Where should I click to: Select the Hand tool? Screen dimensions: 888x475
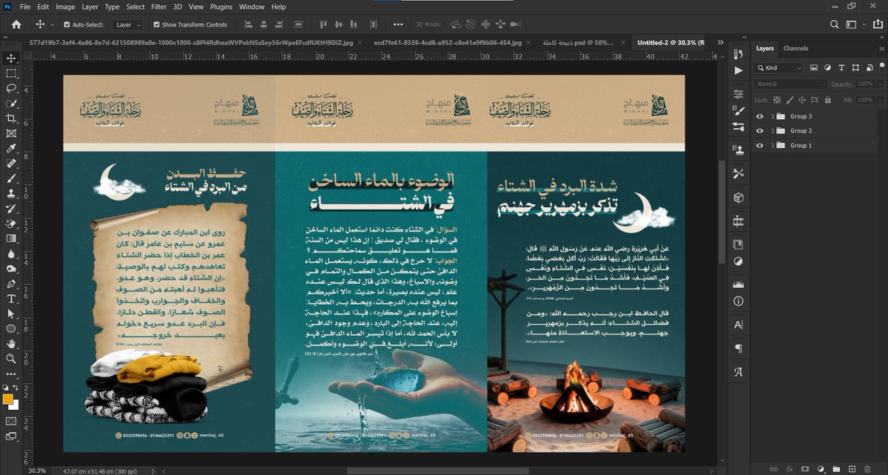point(11,344)
